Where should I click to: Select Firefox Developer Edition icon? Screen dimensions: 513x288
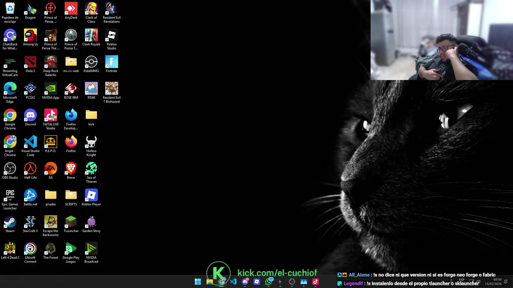tap(71, 120)
